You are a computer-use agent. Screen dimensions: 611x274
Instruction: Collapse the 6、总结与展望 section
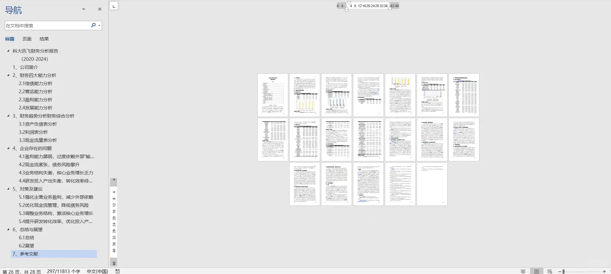point(8,229)
